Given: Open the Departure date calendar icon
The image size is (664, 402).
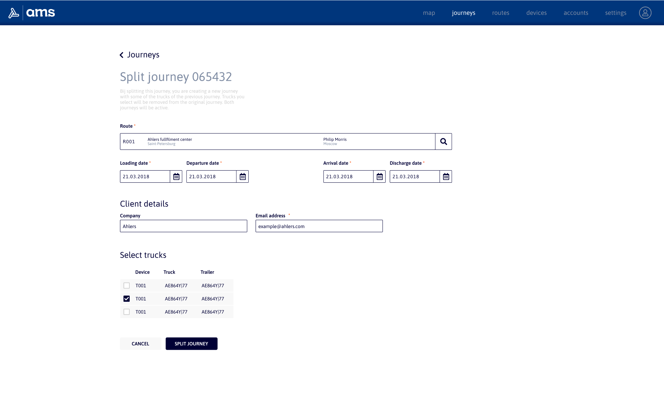Looking at the screenshot, I should tap(243, 177).
